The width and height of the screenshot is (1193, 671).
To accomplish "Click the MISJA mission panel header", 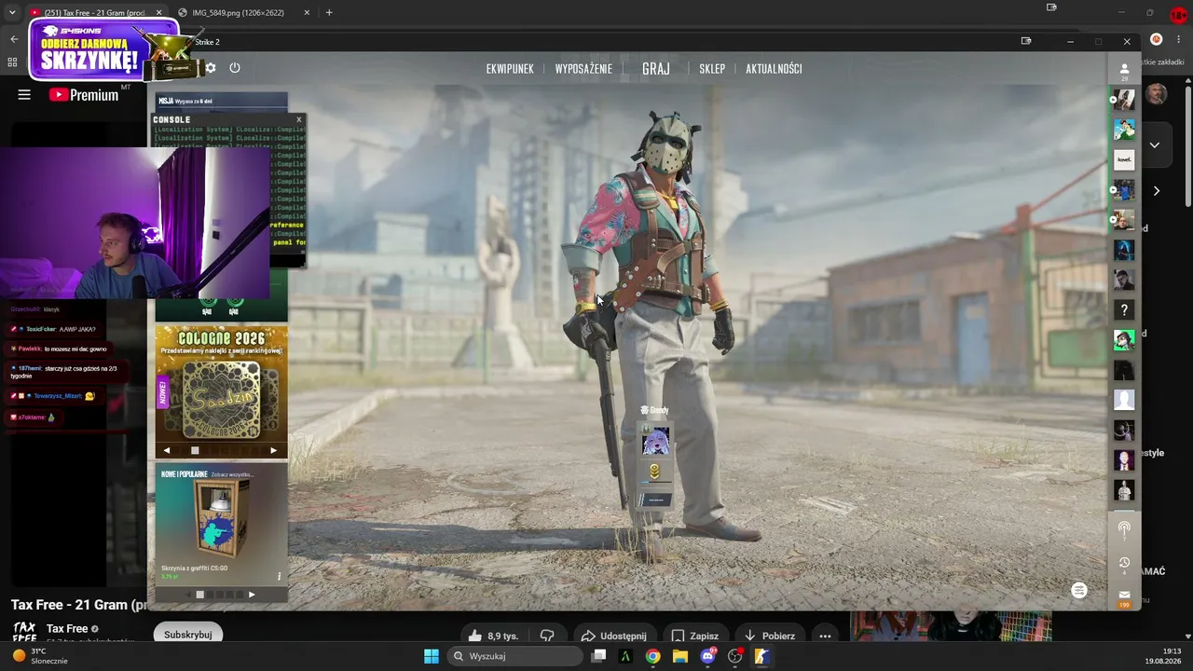I will [x=221, y=101].
